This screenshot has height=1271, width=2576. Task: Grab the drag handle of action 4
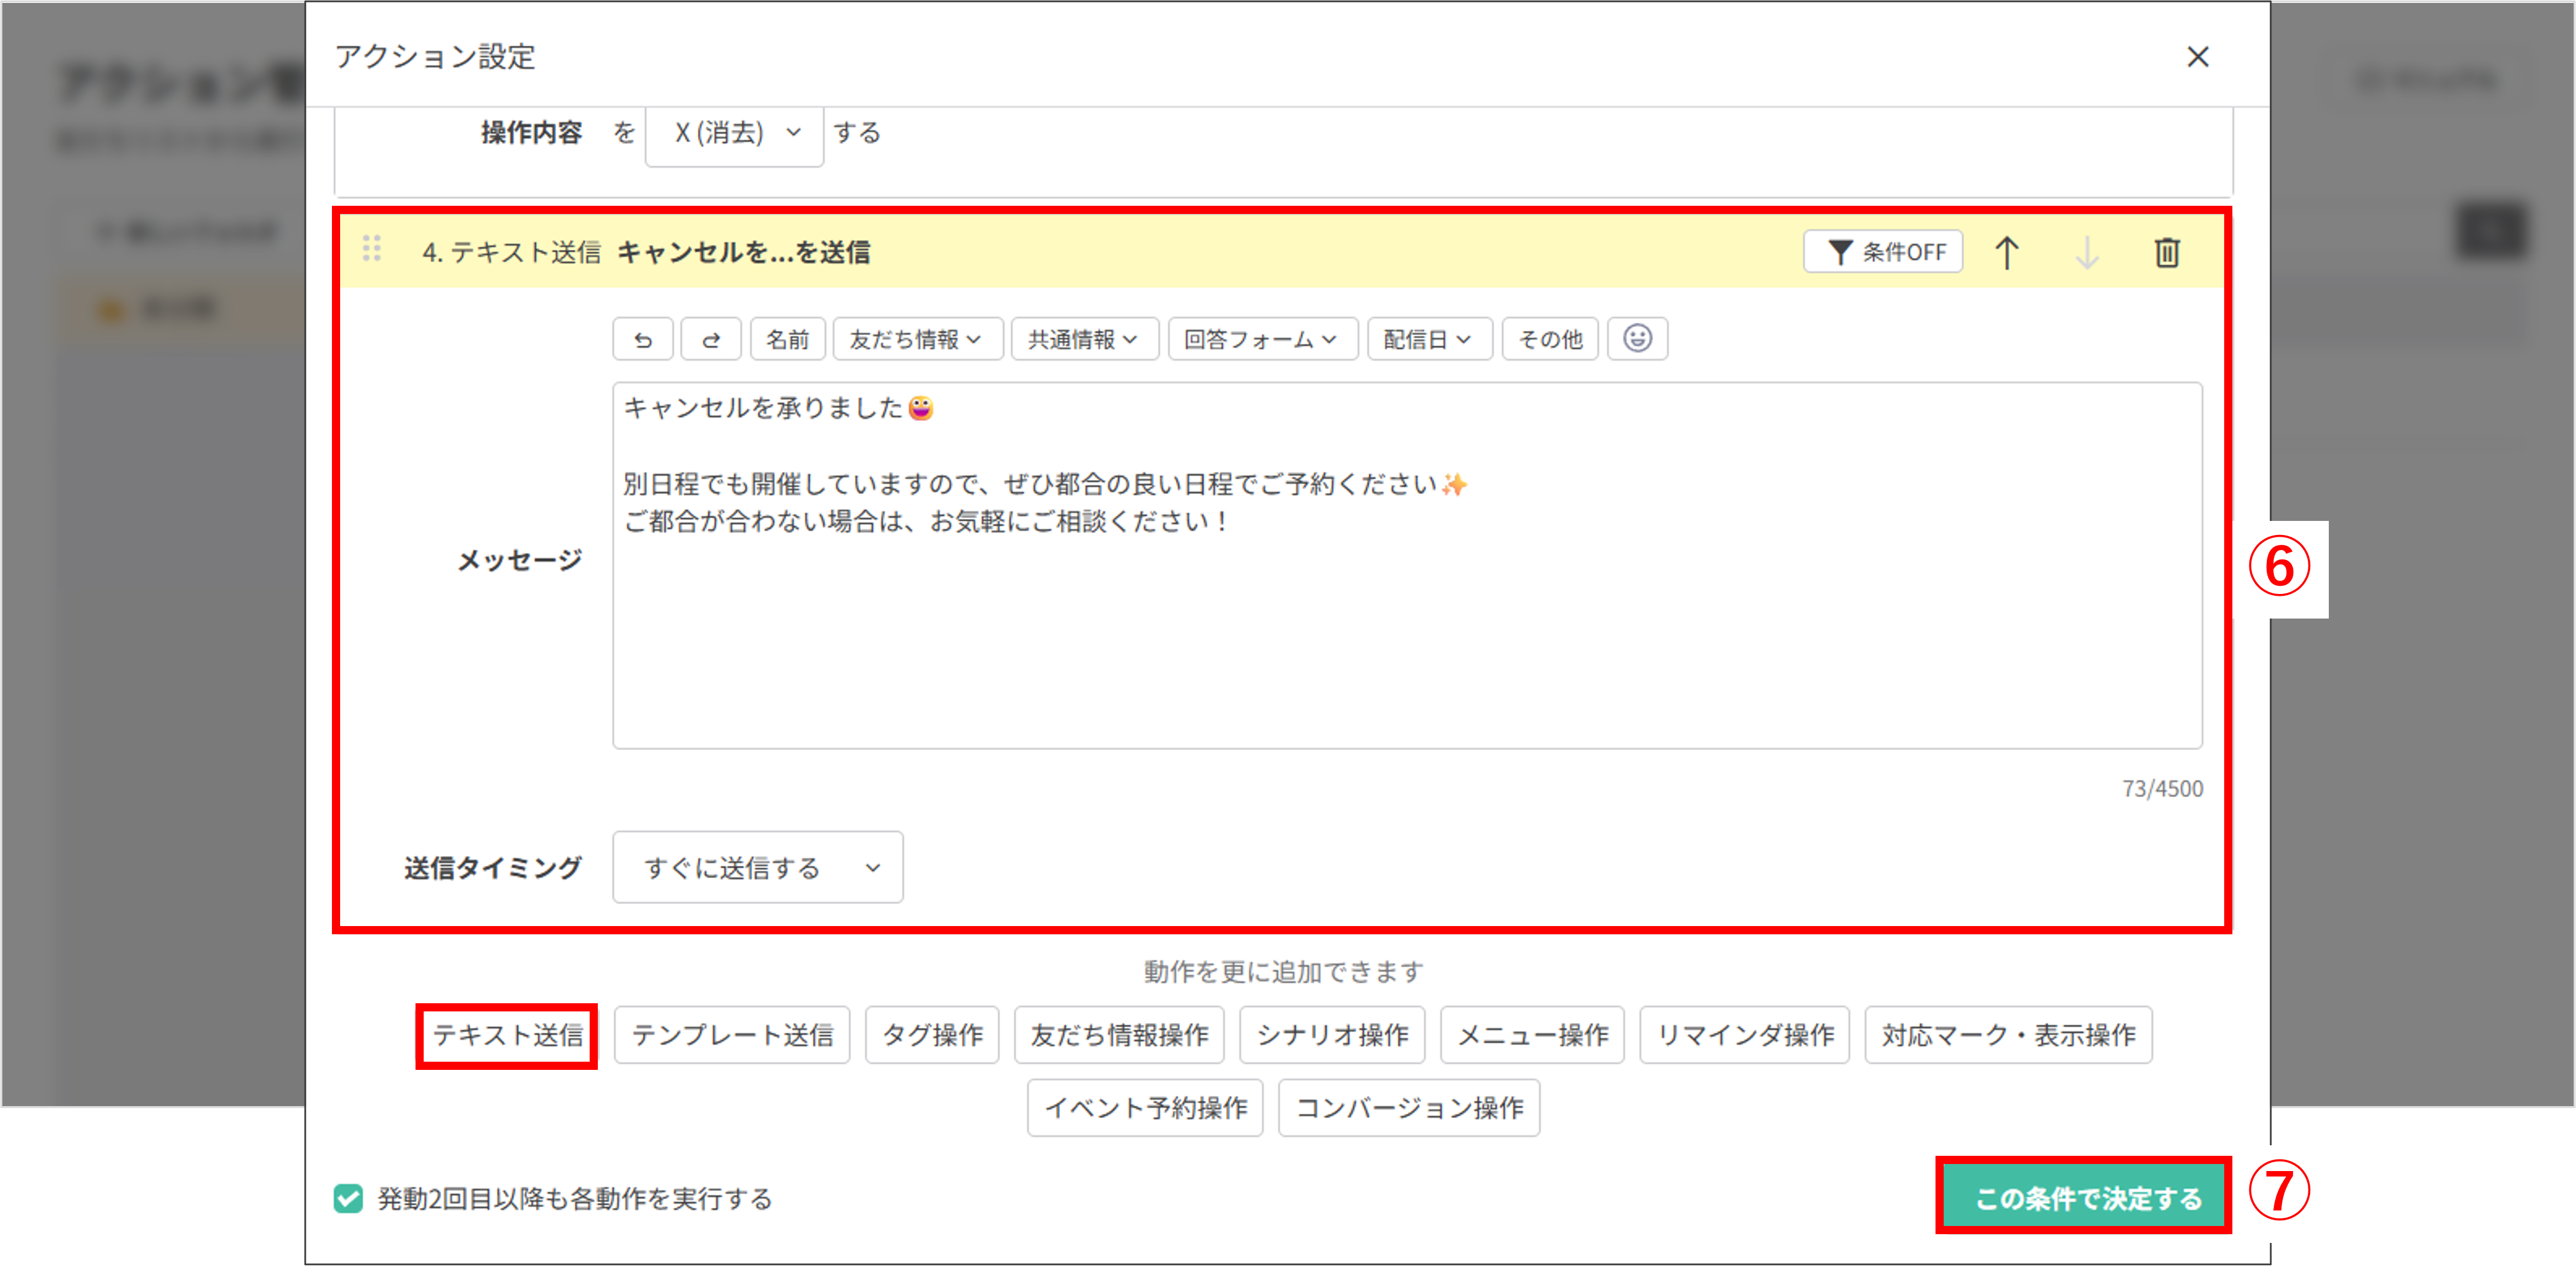tap(372, 249)
